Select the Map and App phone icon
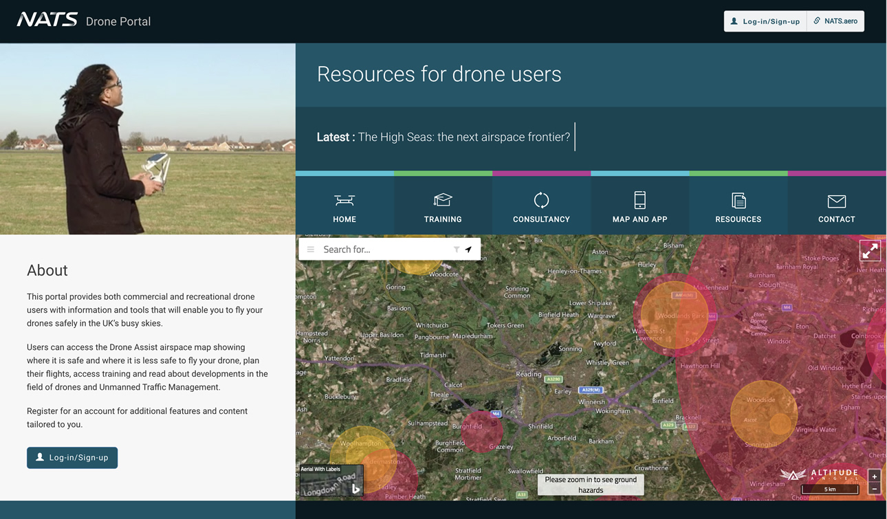This screenshot has width=887, height=519. click(639, 200)
